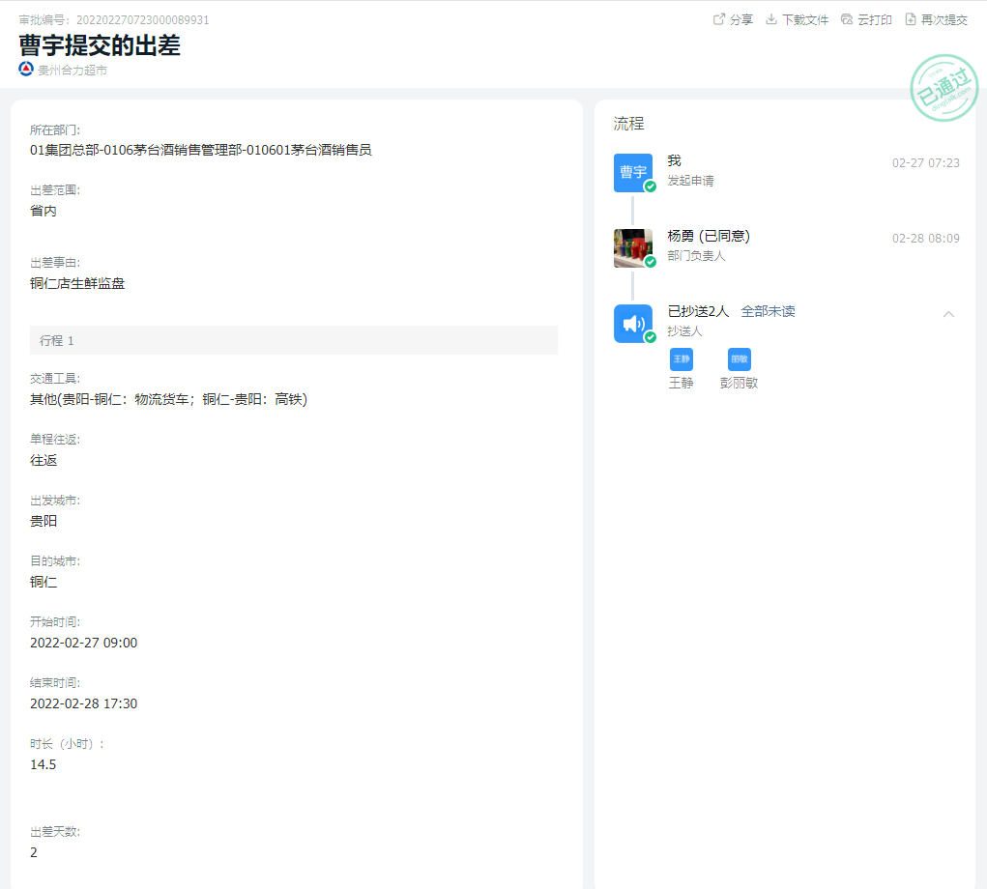Click the 再次提交 button label
987x889 pixels.
(x=944, y=20)
